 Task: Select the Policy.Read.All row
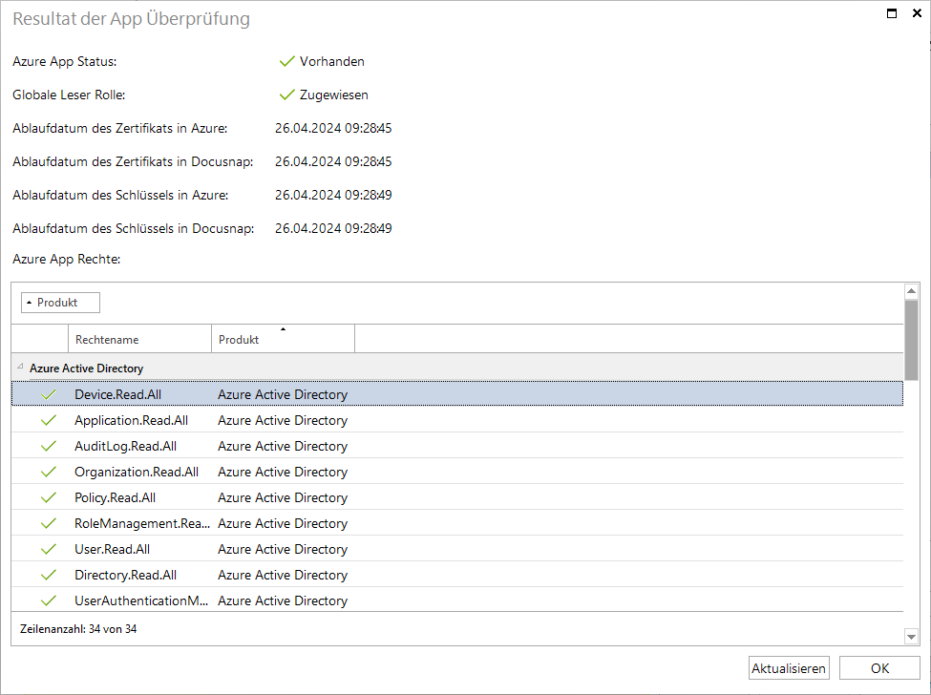tap(457, 497)
